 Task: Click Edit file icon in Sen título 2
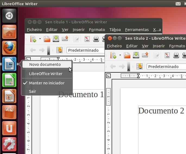click(156, 55)
